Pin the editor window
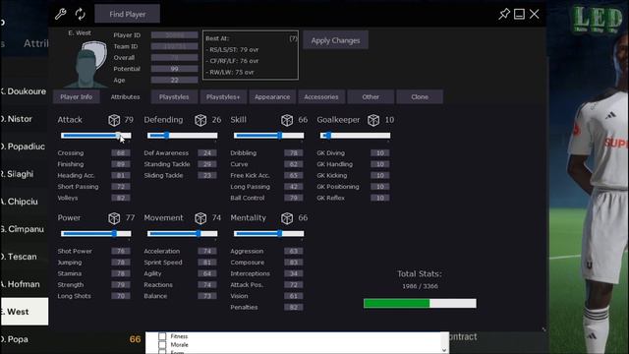The image size is (629, 354). [504, 14]
